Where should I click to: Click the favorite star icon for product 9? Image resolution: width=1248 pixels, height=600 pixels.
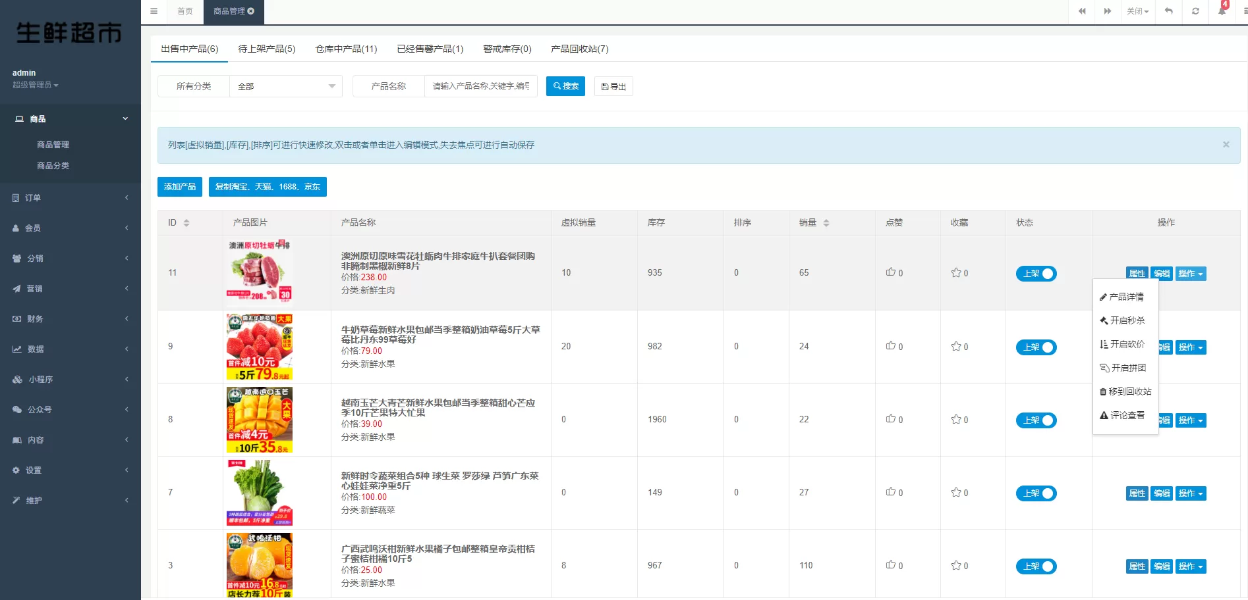955,346
